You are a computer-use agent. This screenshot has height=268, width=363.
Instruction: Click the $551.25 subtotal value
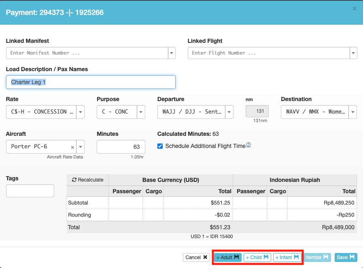[221, 203]
